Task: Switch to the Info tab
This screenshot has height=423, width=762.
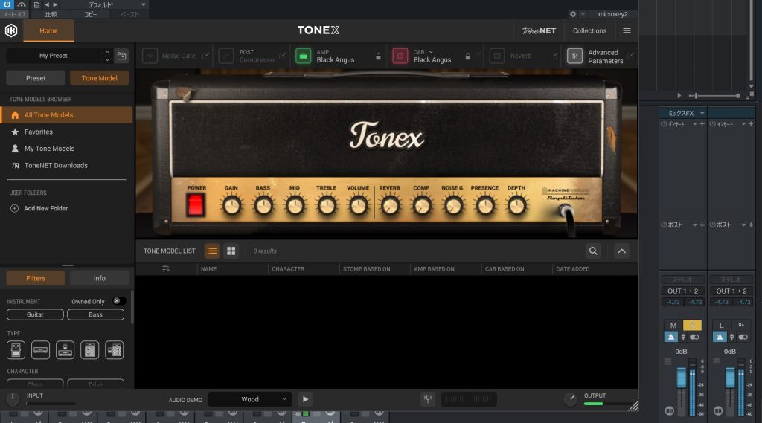Action: coord(99,278)
